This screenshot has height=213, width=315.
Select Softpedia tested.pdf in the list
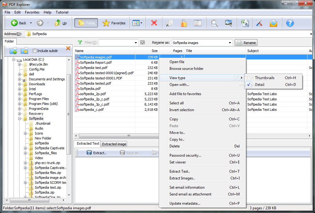(x=95, y=83)
